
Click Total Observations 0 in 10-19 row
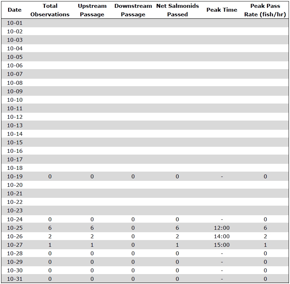[x=50, y=177]
